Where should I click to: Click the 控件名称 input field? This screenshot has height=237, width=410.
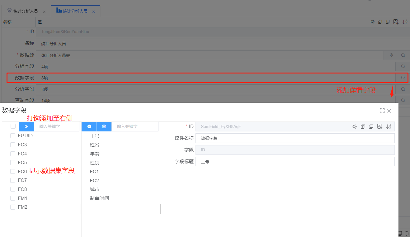295,138
